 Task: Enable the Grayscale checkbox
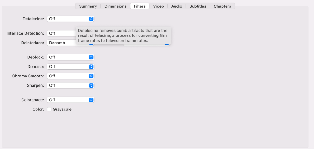click(49, 109)
